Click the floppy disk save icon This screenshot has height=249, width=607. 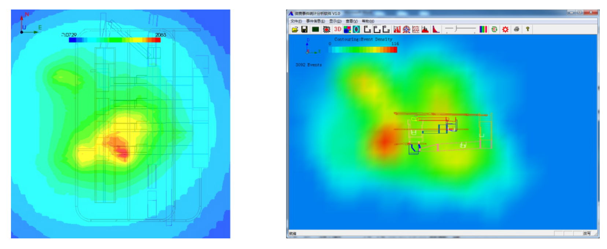tap(304, 29)
